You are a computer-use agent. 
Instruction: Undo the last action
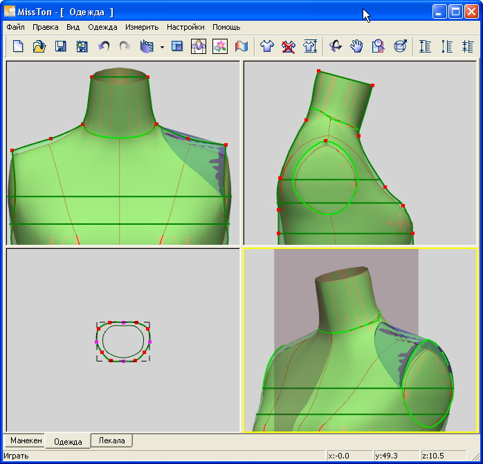pyautogui.click(x=104, y=46)
